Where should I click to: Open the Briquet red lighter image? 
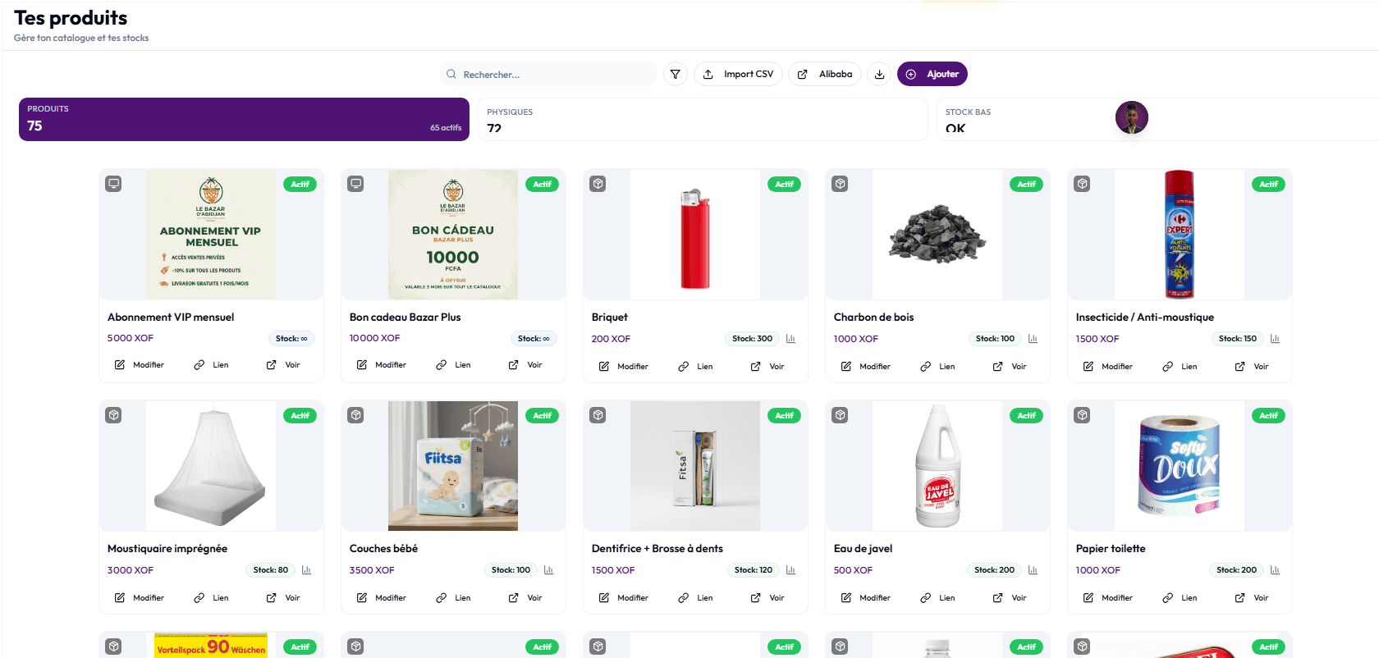695,235
